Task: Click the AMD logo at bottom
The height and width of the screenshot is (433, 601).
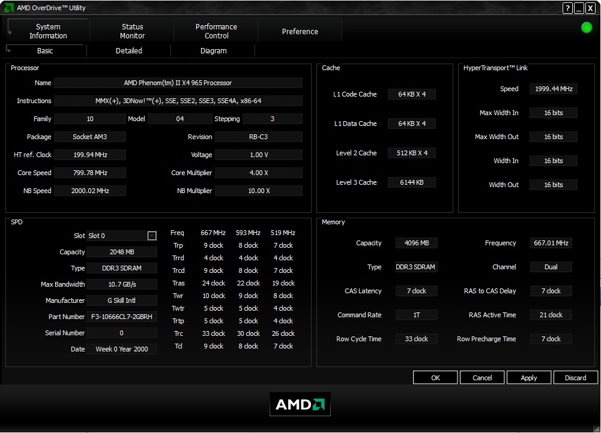Action: point(300,404)
